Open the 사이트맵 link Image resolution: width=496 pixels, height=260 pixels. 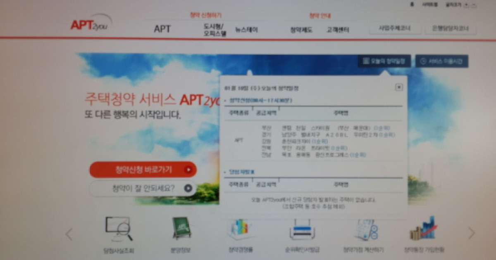(429, 5)
